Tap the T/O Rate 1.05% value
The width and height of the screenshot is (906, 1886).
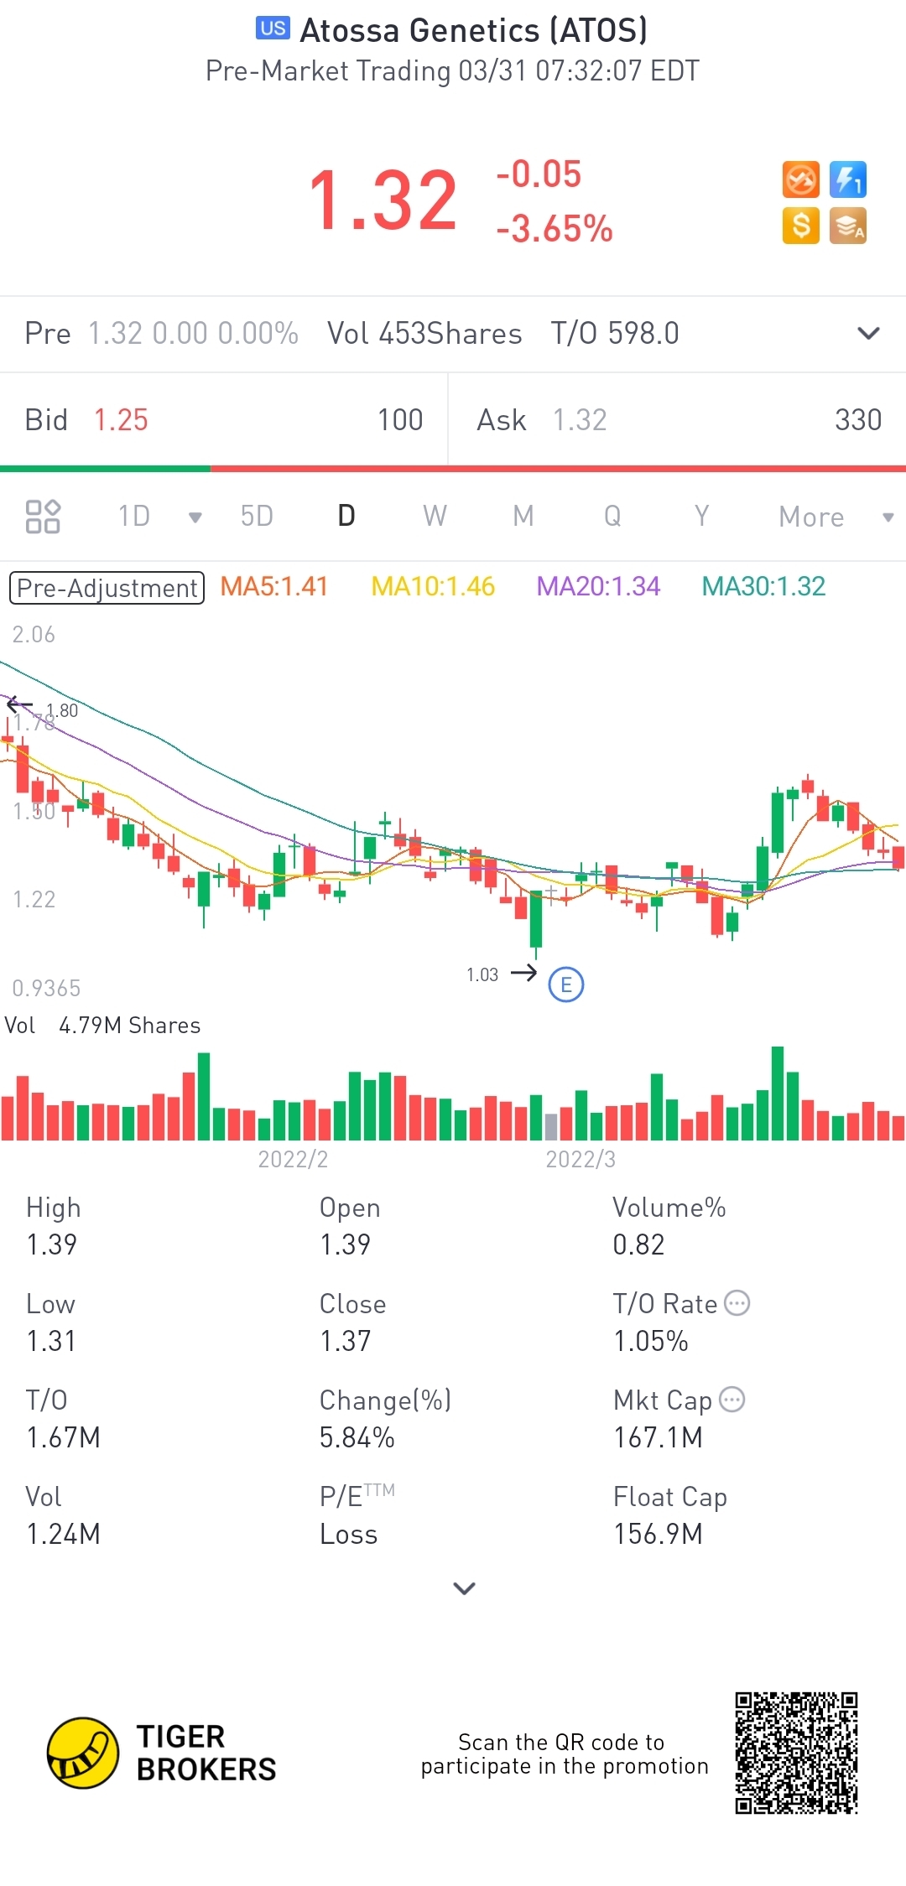(x=651, y=1341)
